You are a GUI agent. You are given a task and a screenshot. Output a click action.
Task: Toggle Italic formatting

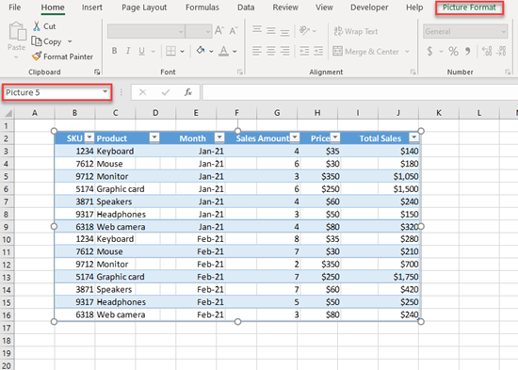(x=128, y=51)
